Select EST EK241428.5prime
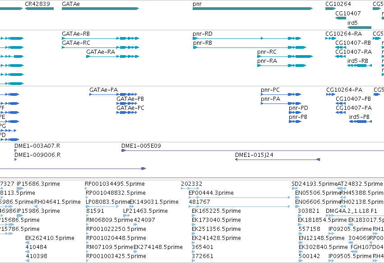Viewport: 384px width, 263px height. coord(216,238)
